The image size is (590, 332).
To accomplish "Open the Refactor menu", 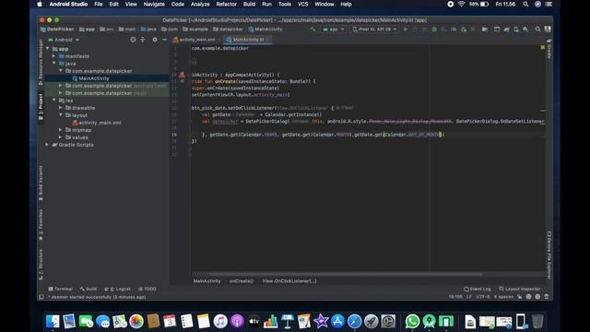I will click(226, 4).
